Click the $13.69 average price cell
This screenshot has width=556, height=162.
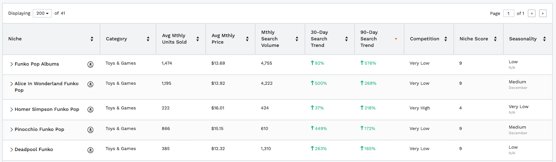pos(218,63)
